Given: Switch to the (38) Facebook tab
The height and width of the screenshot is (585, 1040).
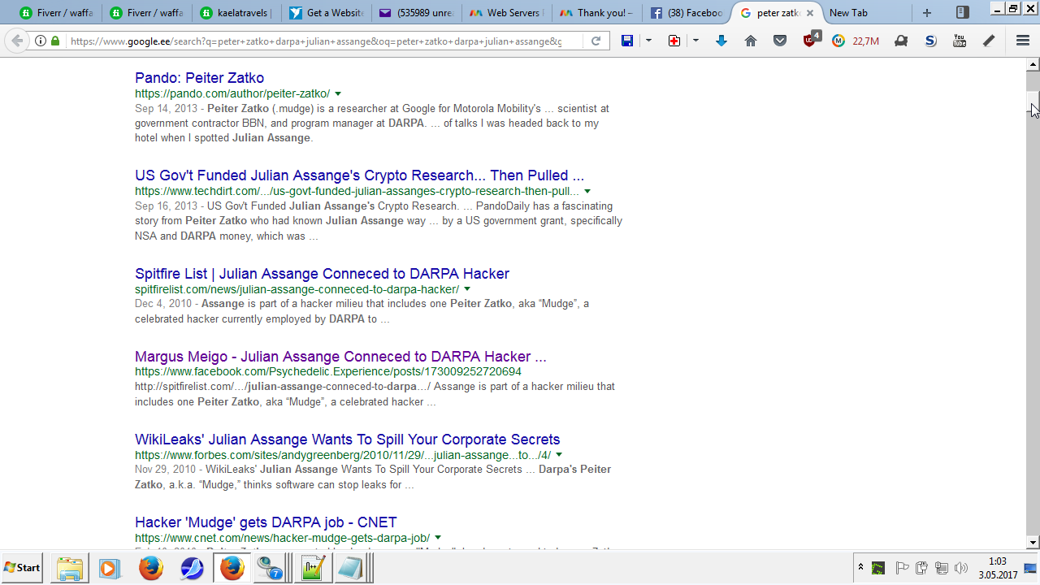Looking at the screenshot, I should (685, 13).
